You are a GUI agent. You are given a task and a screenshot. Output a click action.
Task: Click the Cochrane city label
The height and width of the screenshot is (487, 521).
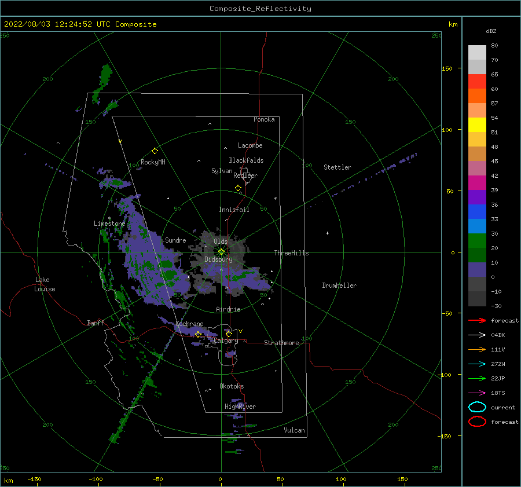189,324
